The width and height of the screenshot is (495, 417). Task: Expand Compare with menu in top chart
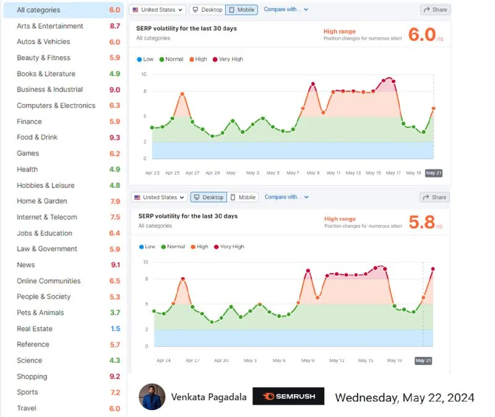tap(286, 9)
